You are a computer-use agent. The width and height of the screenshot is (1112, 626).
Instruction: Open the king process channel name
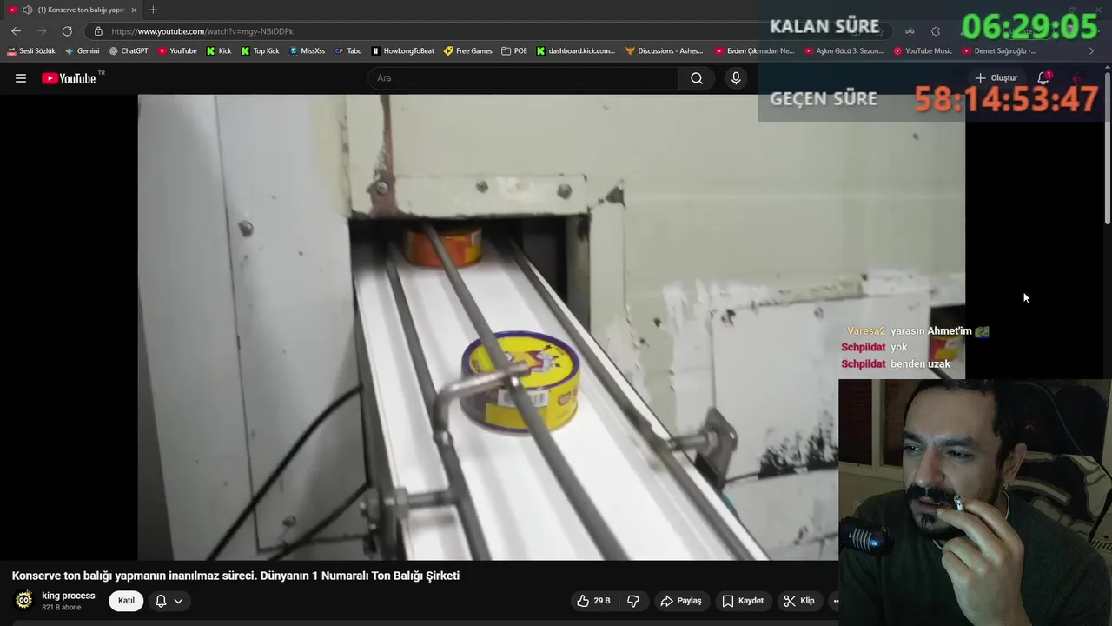coord(69,596)
